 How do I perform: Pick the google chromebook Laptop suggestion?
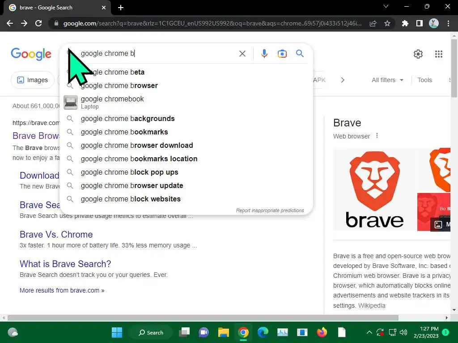click(x=186, y=102)
